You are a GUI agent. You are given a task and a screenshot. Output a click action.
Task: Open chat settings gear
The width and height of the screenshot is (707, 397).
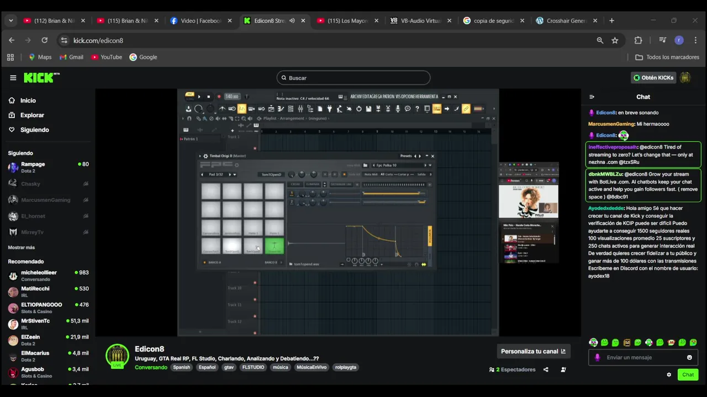pyautogui.click(x=669, y=374)
